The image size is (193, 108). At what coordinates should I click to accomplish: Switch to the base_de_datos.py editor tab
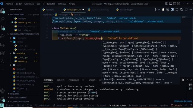click(x=100, y=10)
